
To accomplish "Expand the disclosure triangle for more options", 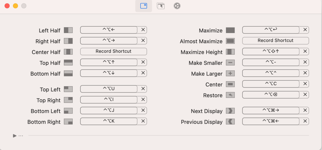I will (15, 136).
